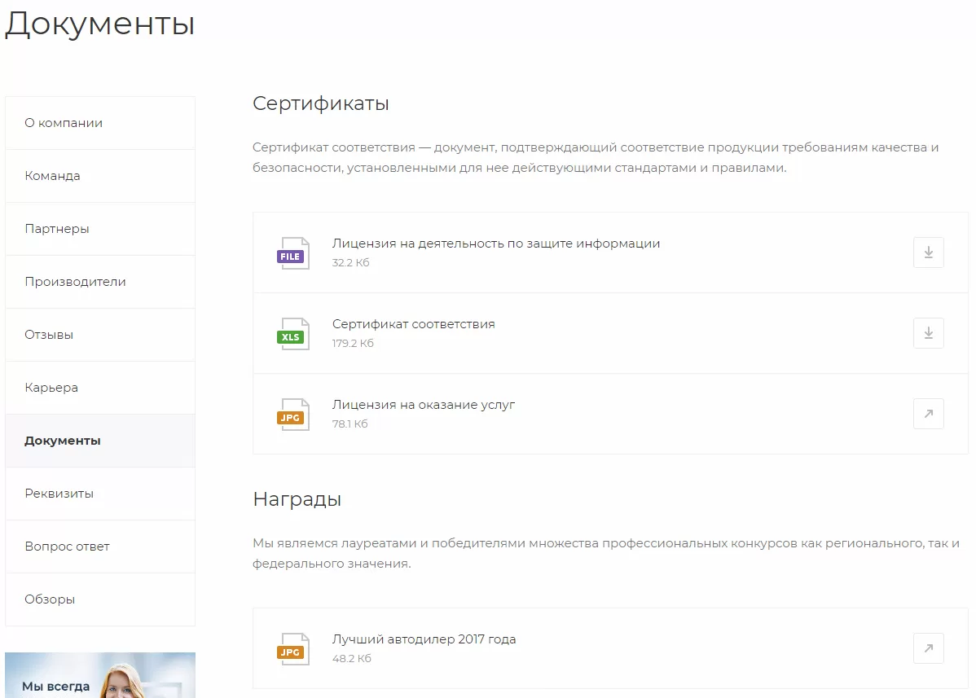
Task: Download the Сертификат соответствия XLS file
Action: [x=928, y=333]
